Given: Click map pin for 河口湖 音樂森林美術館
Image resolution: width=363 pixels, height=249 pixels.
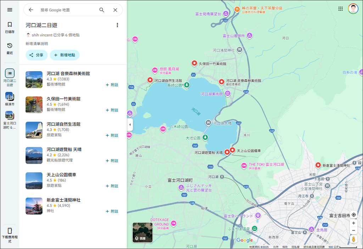Looking at the screenshot, I should tap(222, 82).
